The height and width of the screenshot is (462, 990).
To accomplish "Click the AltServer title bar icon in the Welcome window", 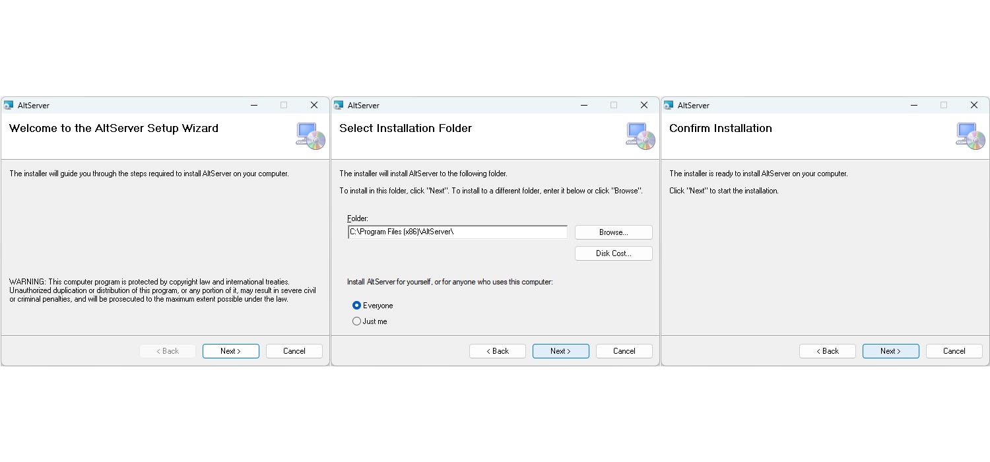I will (x=9, y=106).
